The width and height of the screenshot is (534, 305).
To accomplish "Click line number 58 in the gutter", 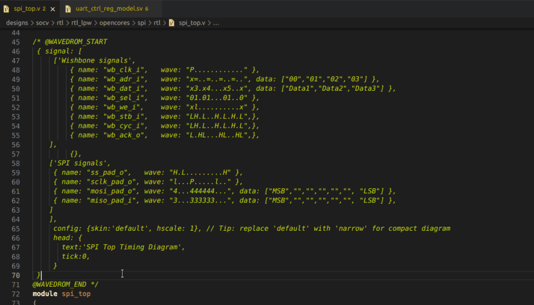I will pyautogui.click(x=16, y=163).
